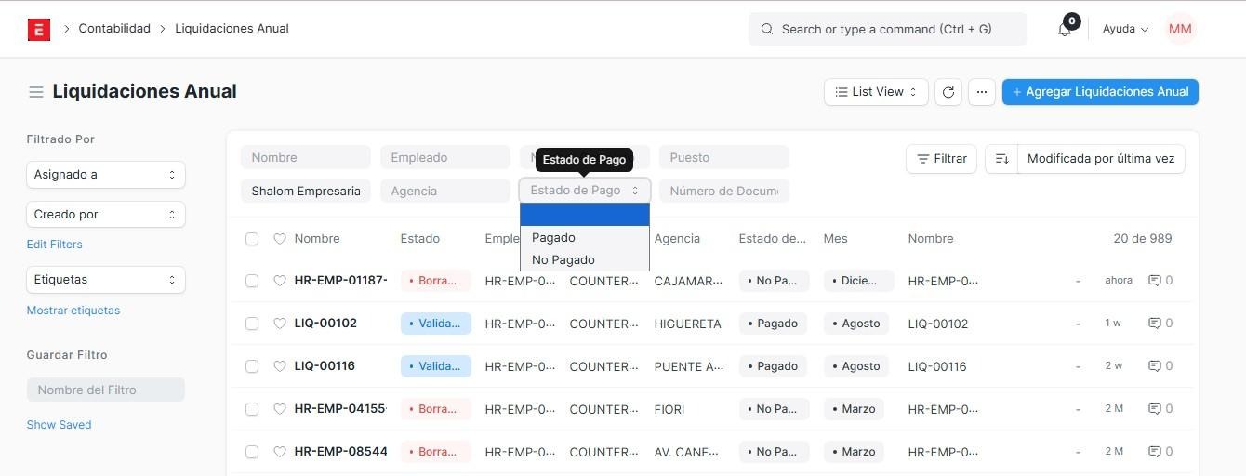Click the refresh list icon
Image resolution: width=1246 pixels, height=476 pixels.
coord(948,92)
